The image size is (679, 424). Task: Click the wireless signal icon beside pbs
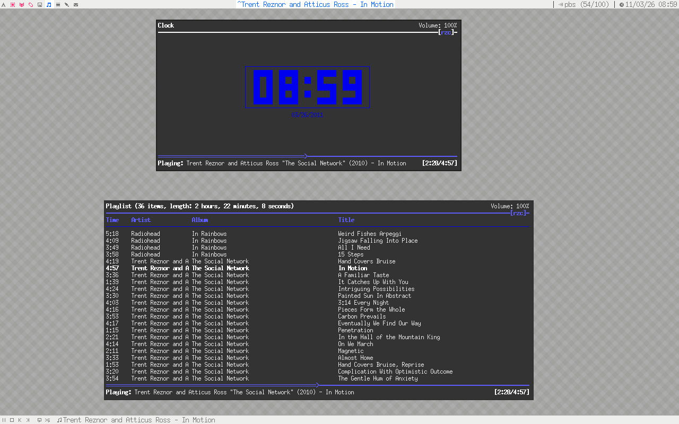[x=561, y=5]
